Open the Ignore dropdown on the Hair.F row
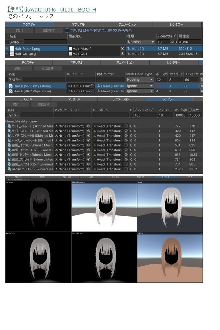The height and width of the screenshot is (330, 220). coord(140,91)
